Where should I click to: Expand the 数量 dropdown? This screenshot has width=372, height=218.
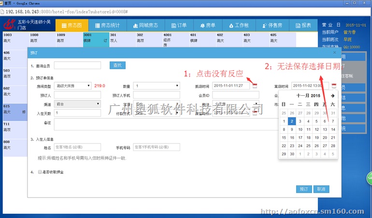tap(157, 86)
